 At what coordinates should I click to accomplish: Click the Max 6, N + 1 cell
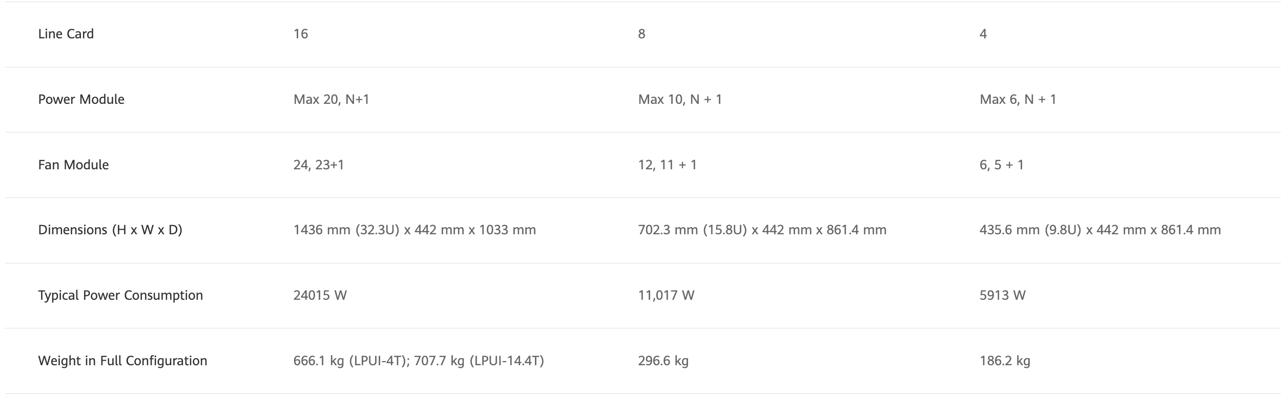[1018, 99]
